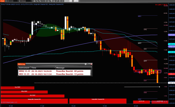Image resolution: width=175 pixels, height=107 pixels.
Task: Open the drawing tools pencil icon
Action: click(37, 1)
